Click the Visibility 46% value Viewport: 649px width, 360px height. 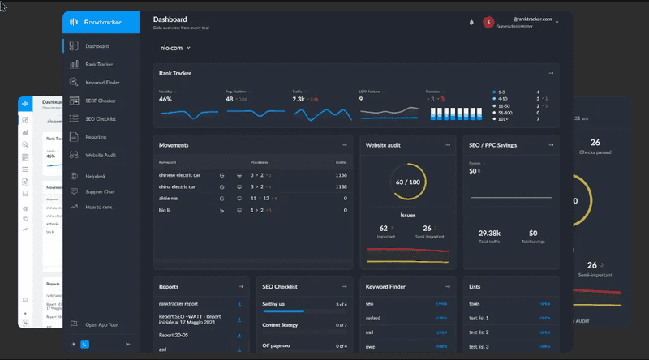click(165, 99)
